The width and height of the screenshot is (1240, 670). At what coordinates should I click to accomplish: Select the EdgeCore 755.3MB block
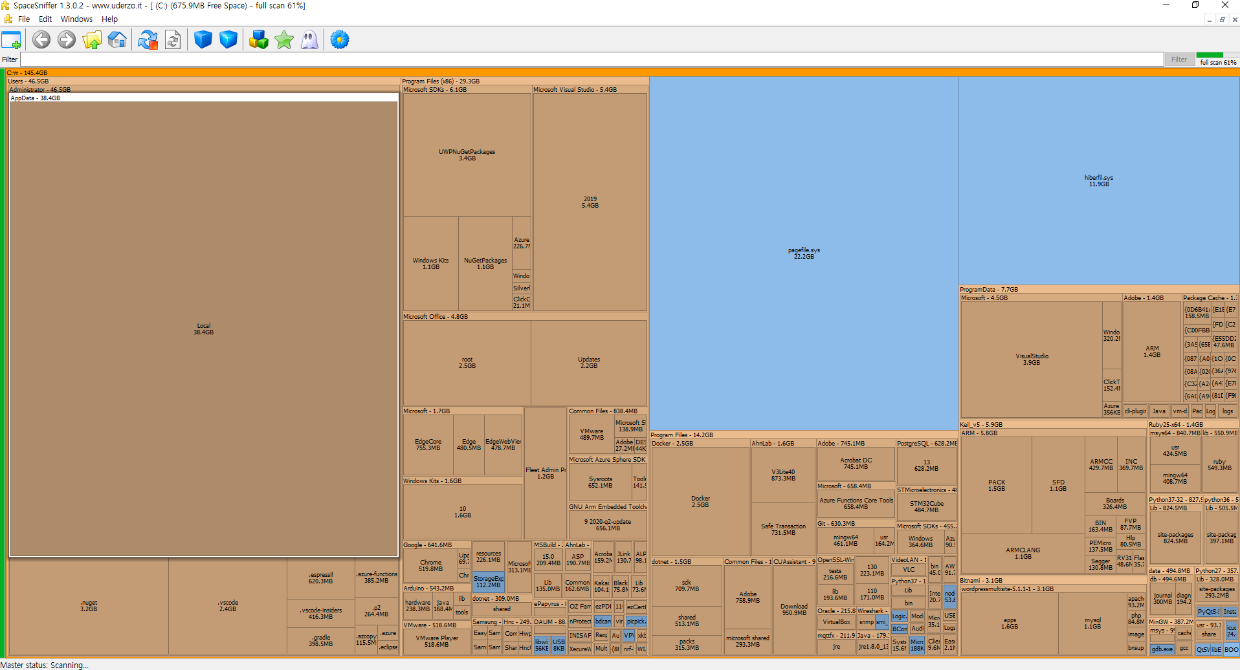point(428,445)
